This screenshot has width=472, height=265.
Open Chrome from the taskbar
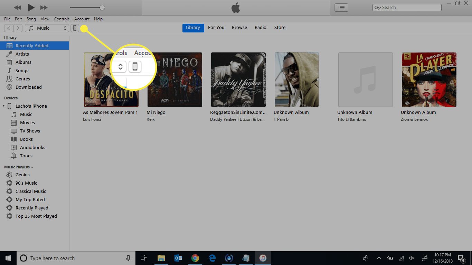195,258
